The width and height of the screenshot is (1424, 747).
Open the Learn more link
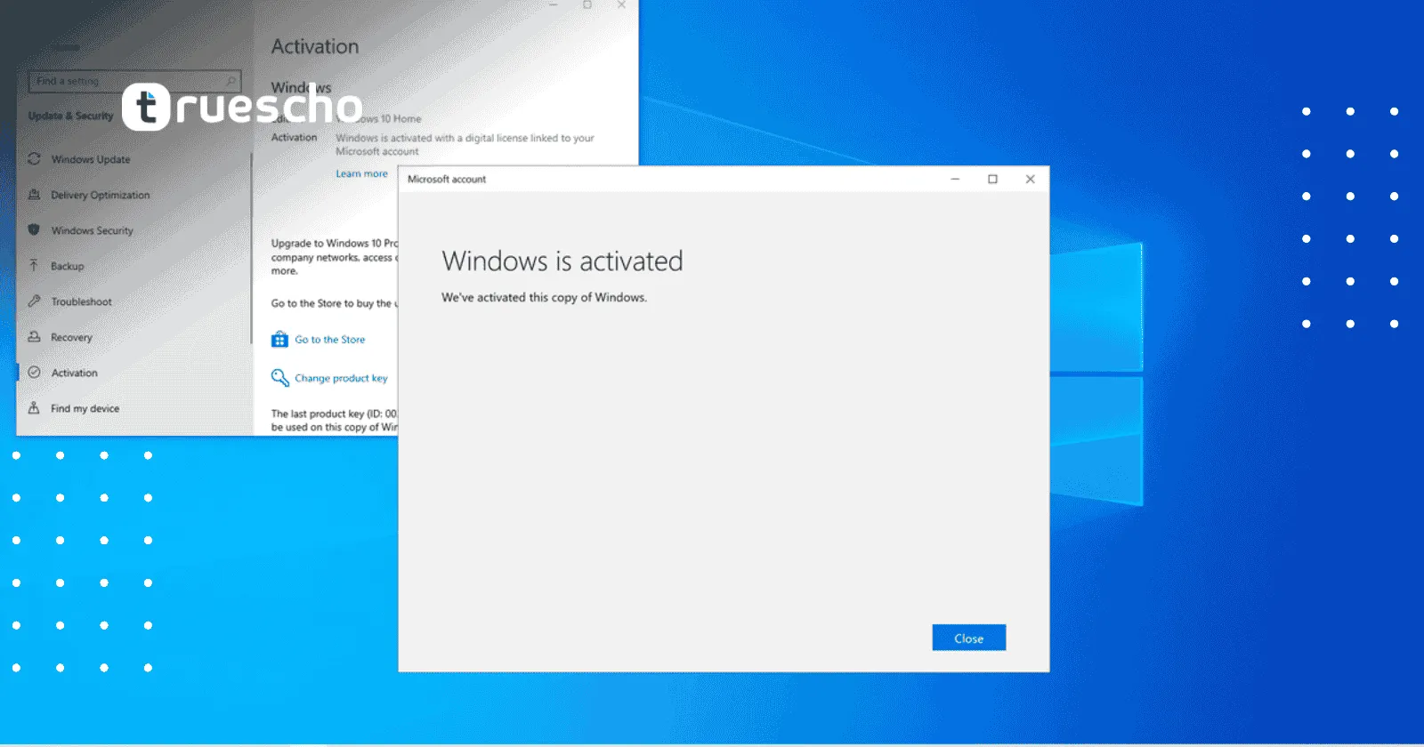click(361, 173)
